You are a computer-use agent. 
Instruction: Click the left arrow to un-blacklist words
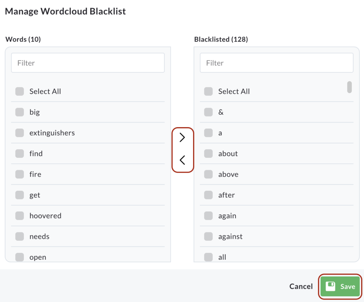tap(182, 160)
